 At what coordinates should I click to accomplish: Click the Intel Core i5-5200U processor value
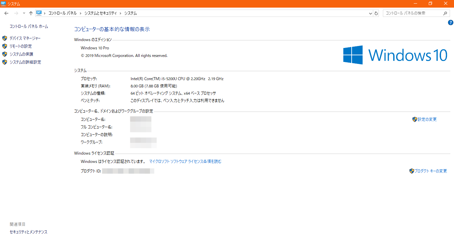[177, 79]
